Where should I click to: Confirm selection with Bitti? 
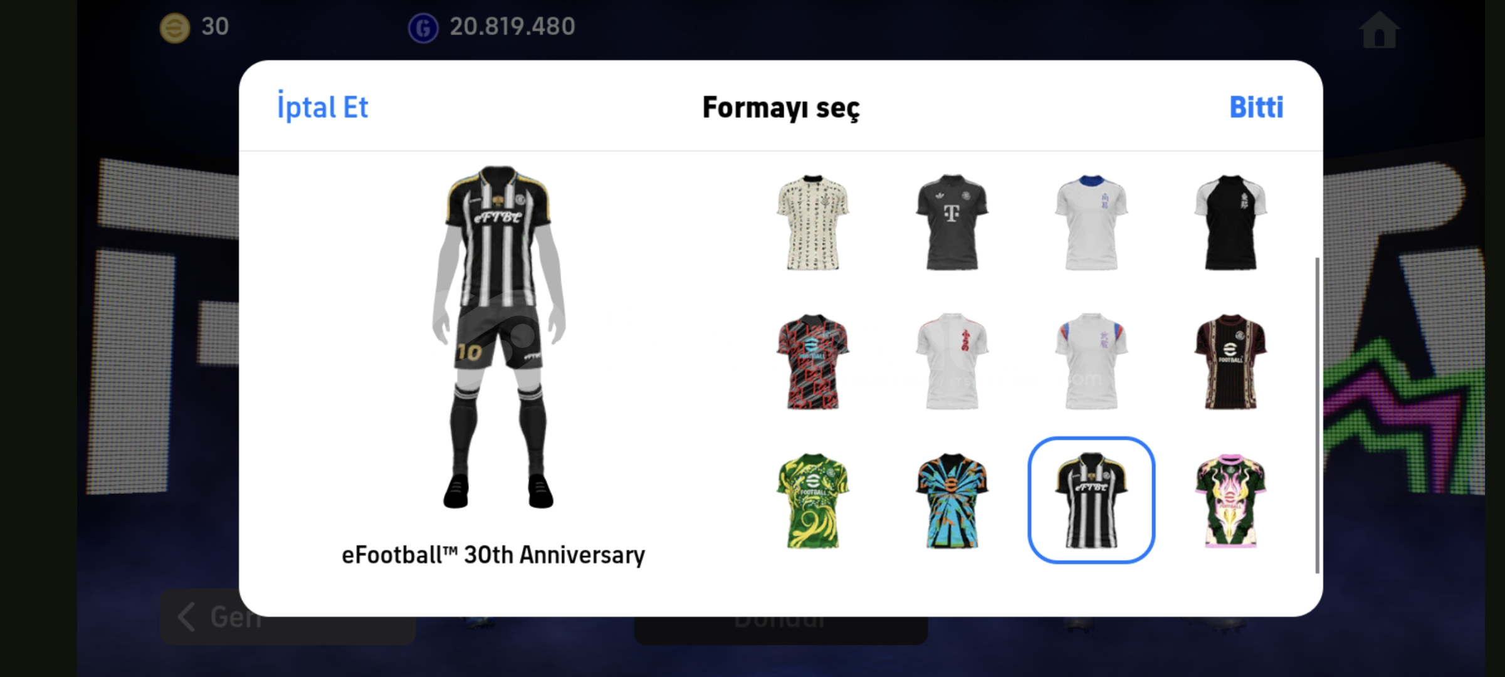(x=1256, y=107)
